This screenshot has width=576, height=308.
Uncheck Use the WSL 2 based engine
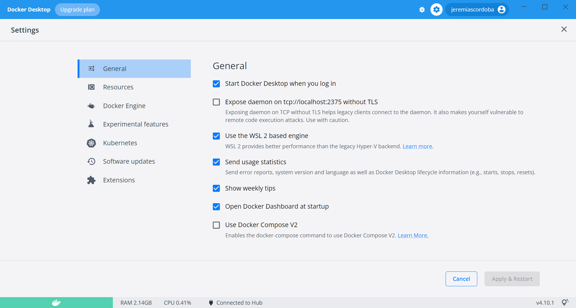tap(216, 136)
